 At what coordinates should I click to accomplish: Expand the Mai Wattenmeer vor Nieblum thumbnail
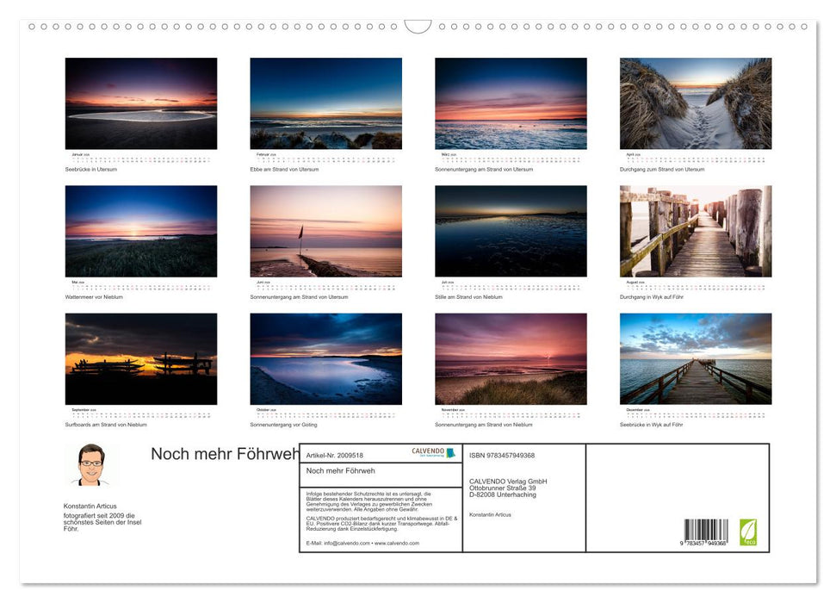point(141,230)
